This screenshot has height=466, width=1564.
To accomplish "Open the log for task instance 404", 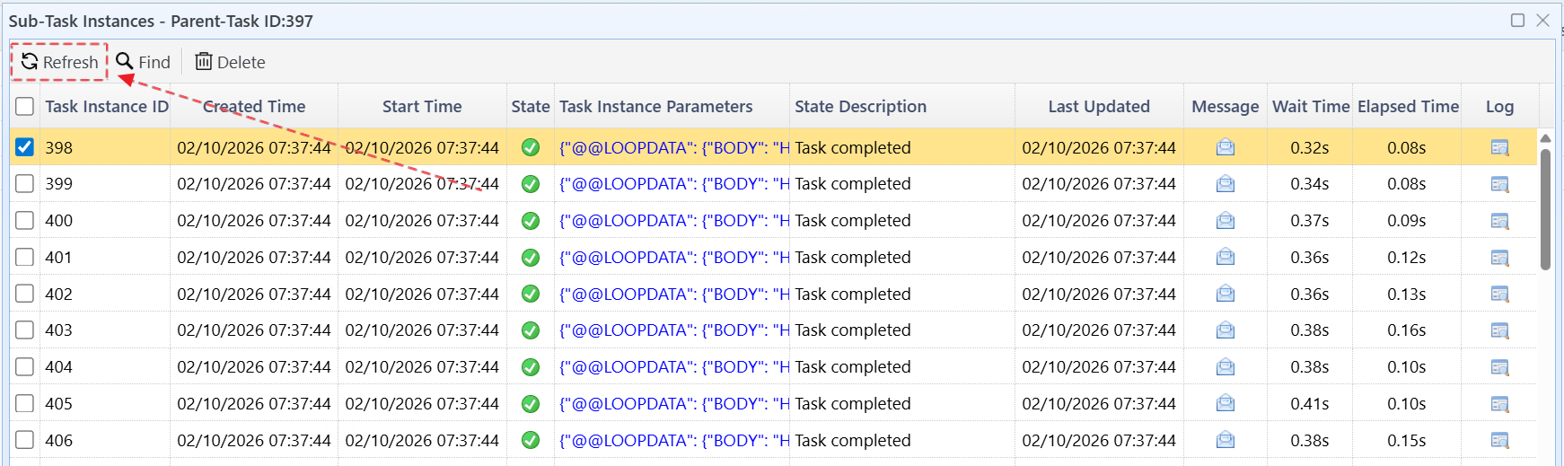I will (1499, 367).
